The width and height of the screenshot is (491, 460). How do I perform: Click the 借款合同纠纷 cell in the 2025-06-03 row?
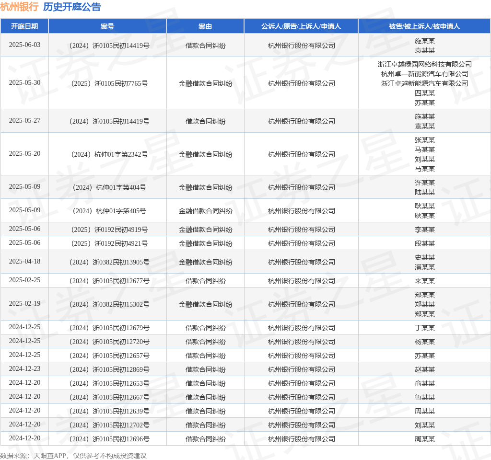(205, 46)
